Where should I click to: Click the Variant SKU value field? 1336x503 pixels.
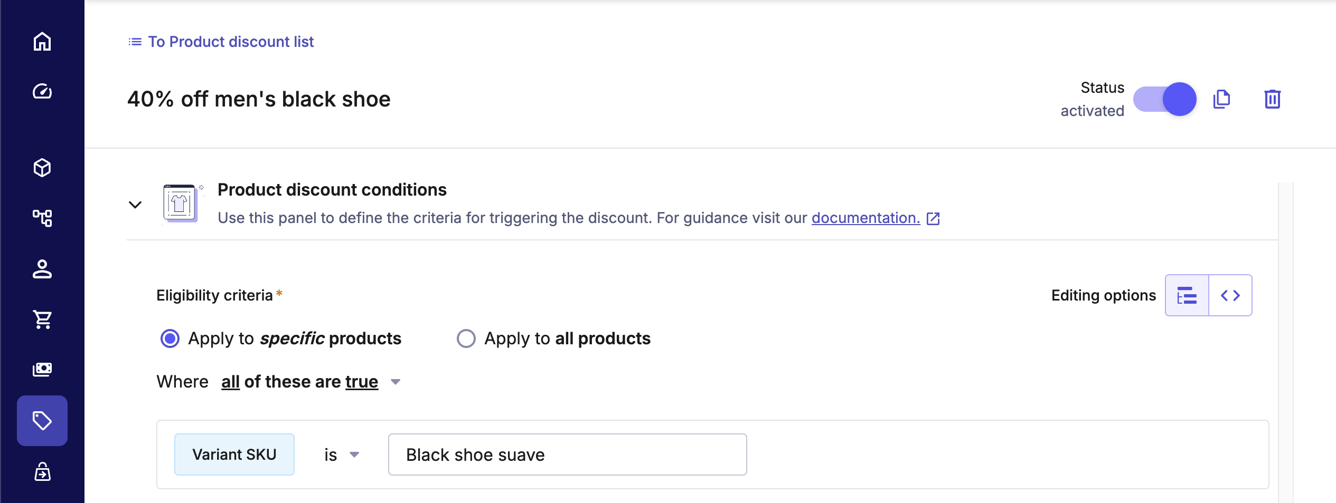click(x=567, y=454)
